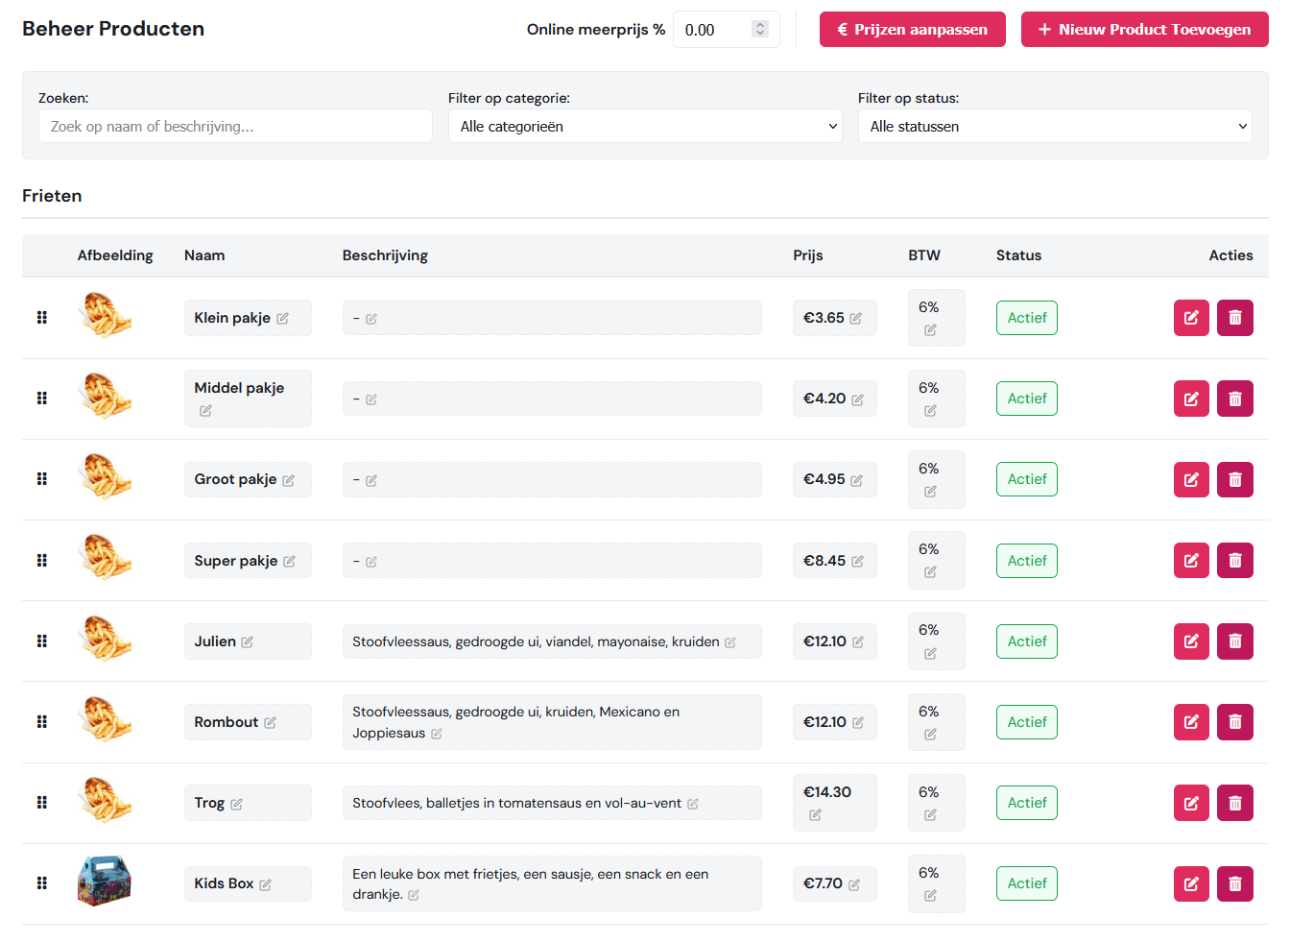This screenshot has width=1290, height=943.
Task: Open Prijzen aanpassen
Action: [x=912, y=29]
